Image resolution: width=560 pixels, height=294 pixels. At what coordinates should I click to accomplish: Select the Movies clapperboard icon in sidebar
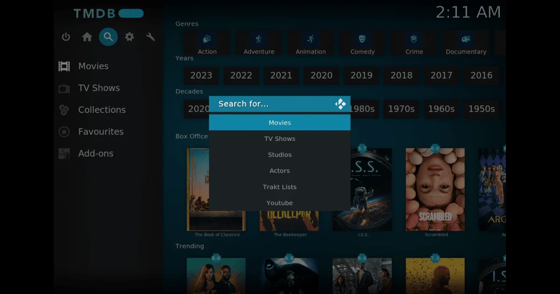tap(66, 66)
